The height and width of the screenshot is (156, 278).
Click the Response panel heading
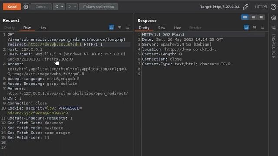tap(147, 20)
